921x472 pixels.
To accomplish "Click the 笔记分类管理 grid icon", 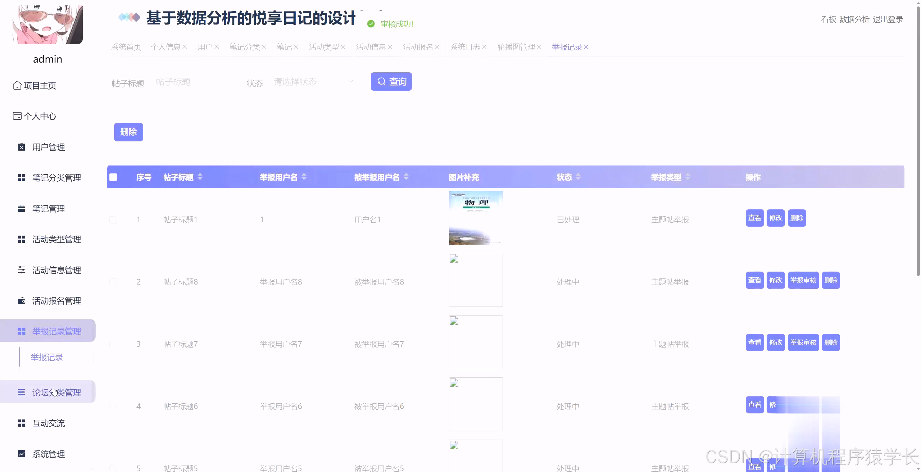I will [21, 178].
